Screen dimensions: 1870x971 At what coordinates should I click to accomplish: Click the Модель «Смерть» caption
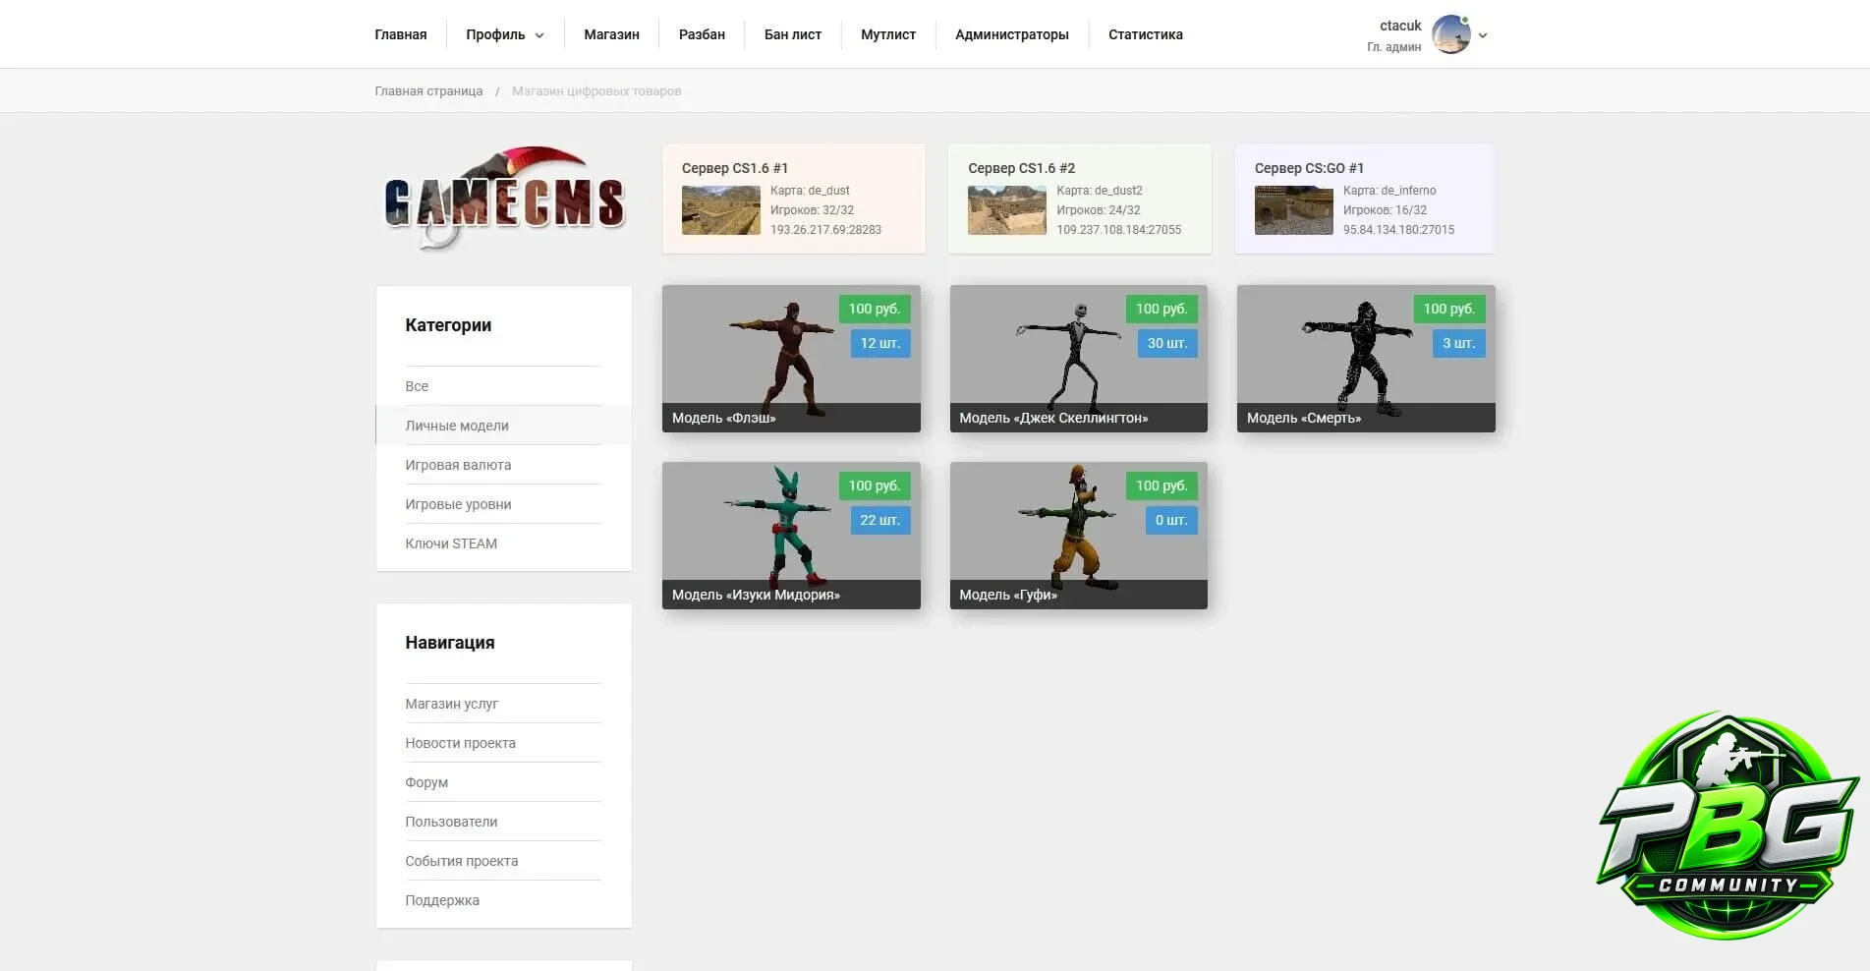[x=1304, y=418]
